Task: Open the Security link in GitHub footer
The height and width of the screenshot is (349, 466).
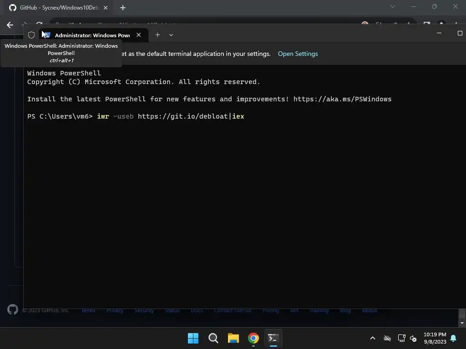Action: (144, 310)
